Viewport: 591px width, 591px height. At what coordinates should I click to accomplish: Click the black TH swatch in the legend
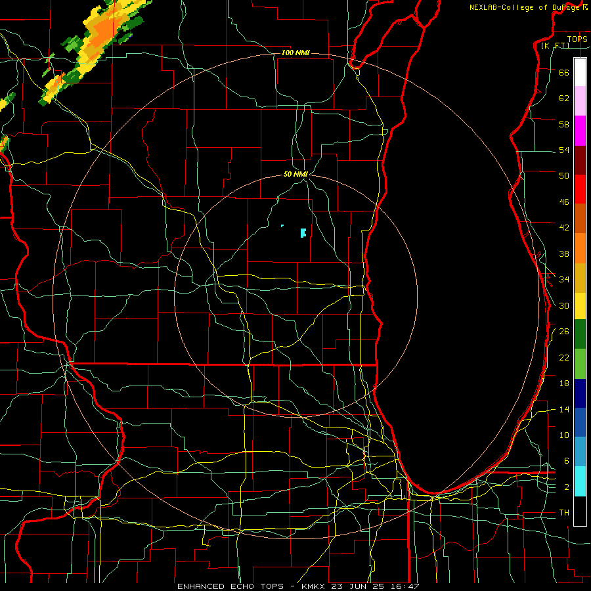click(x=580, y=511)
